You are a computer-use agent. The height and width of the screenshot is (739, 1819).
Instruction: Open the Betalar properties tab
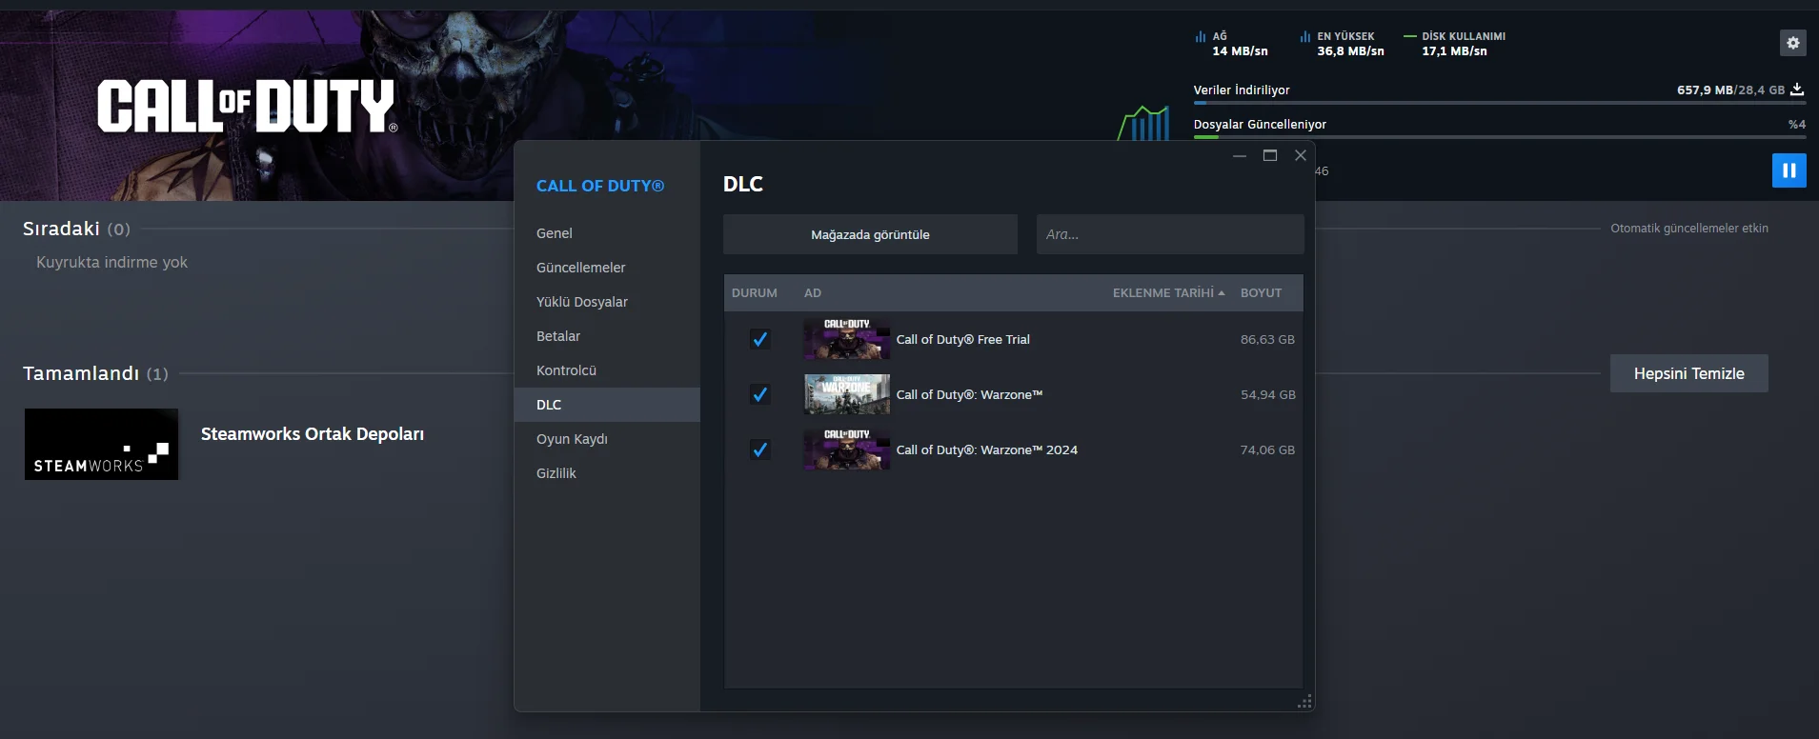[607, 336]
